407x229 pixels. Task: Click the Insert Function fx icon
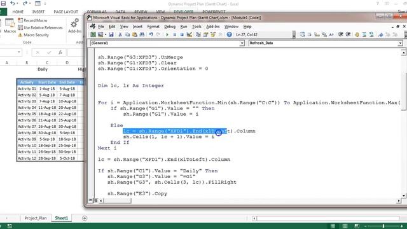click(60, 52)
